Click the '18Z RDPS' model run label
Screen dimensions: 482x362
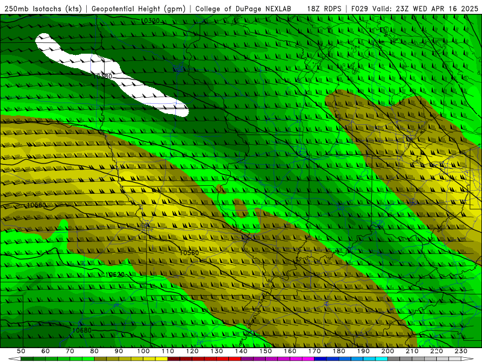[324, 8]
